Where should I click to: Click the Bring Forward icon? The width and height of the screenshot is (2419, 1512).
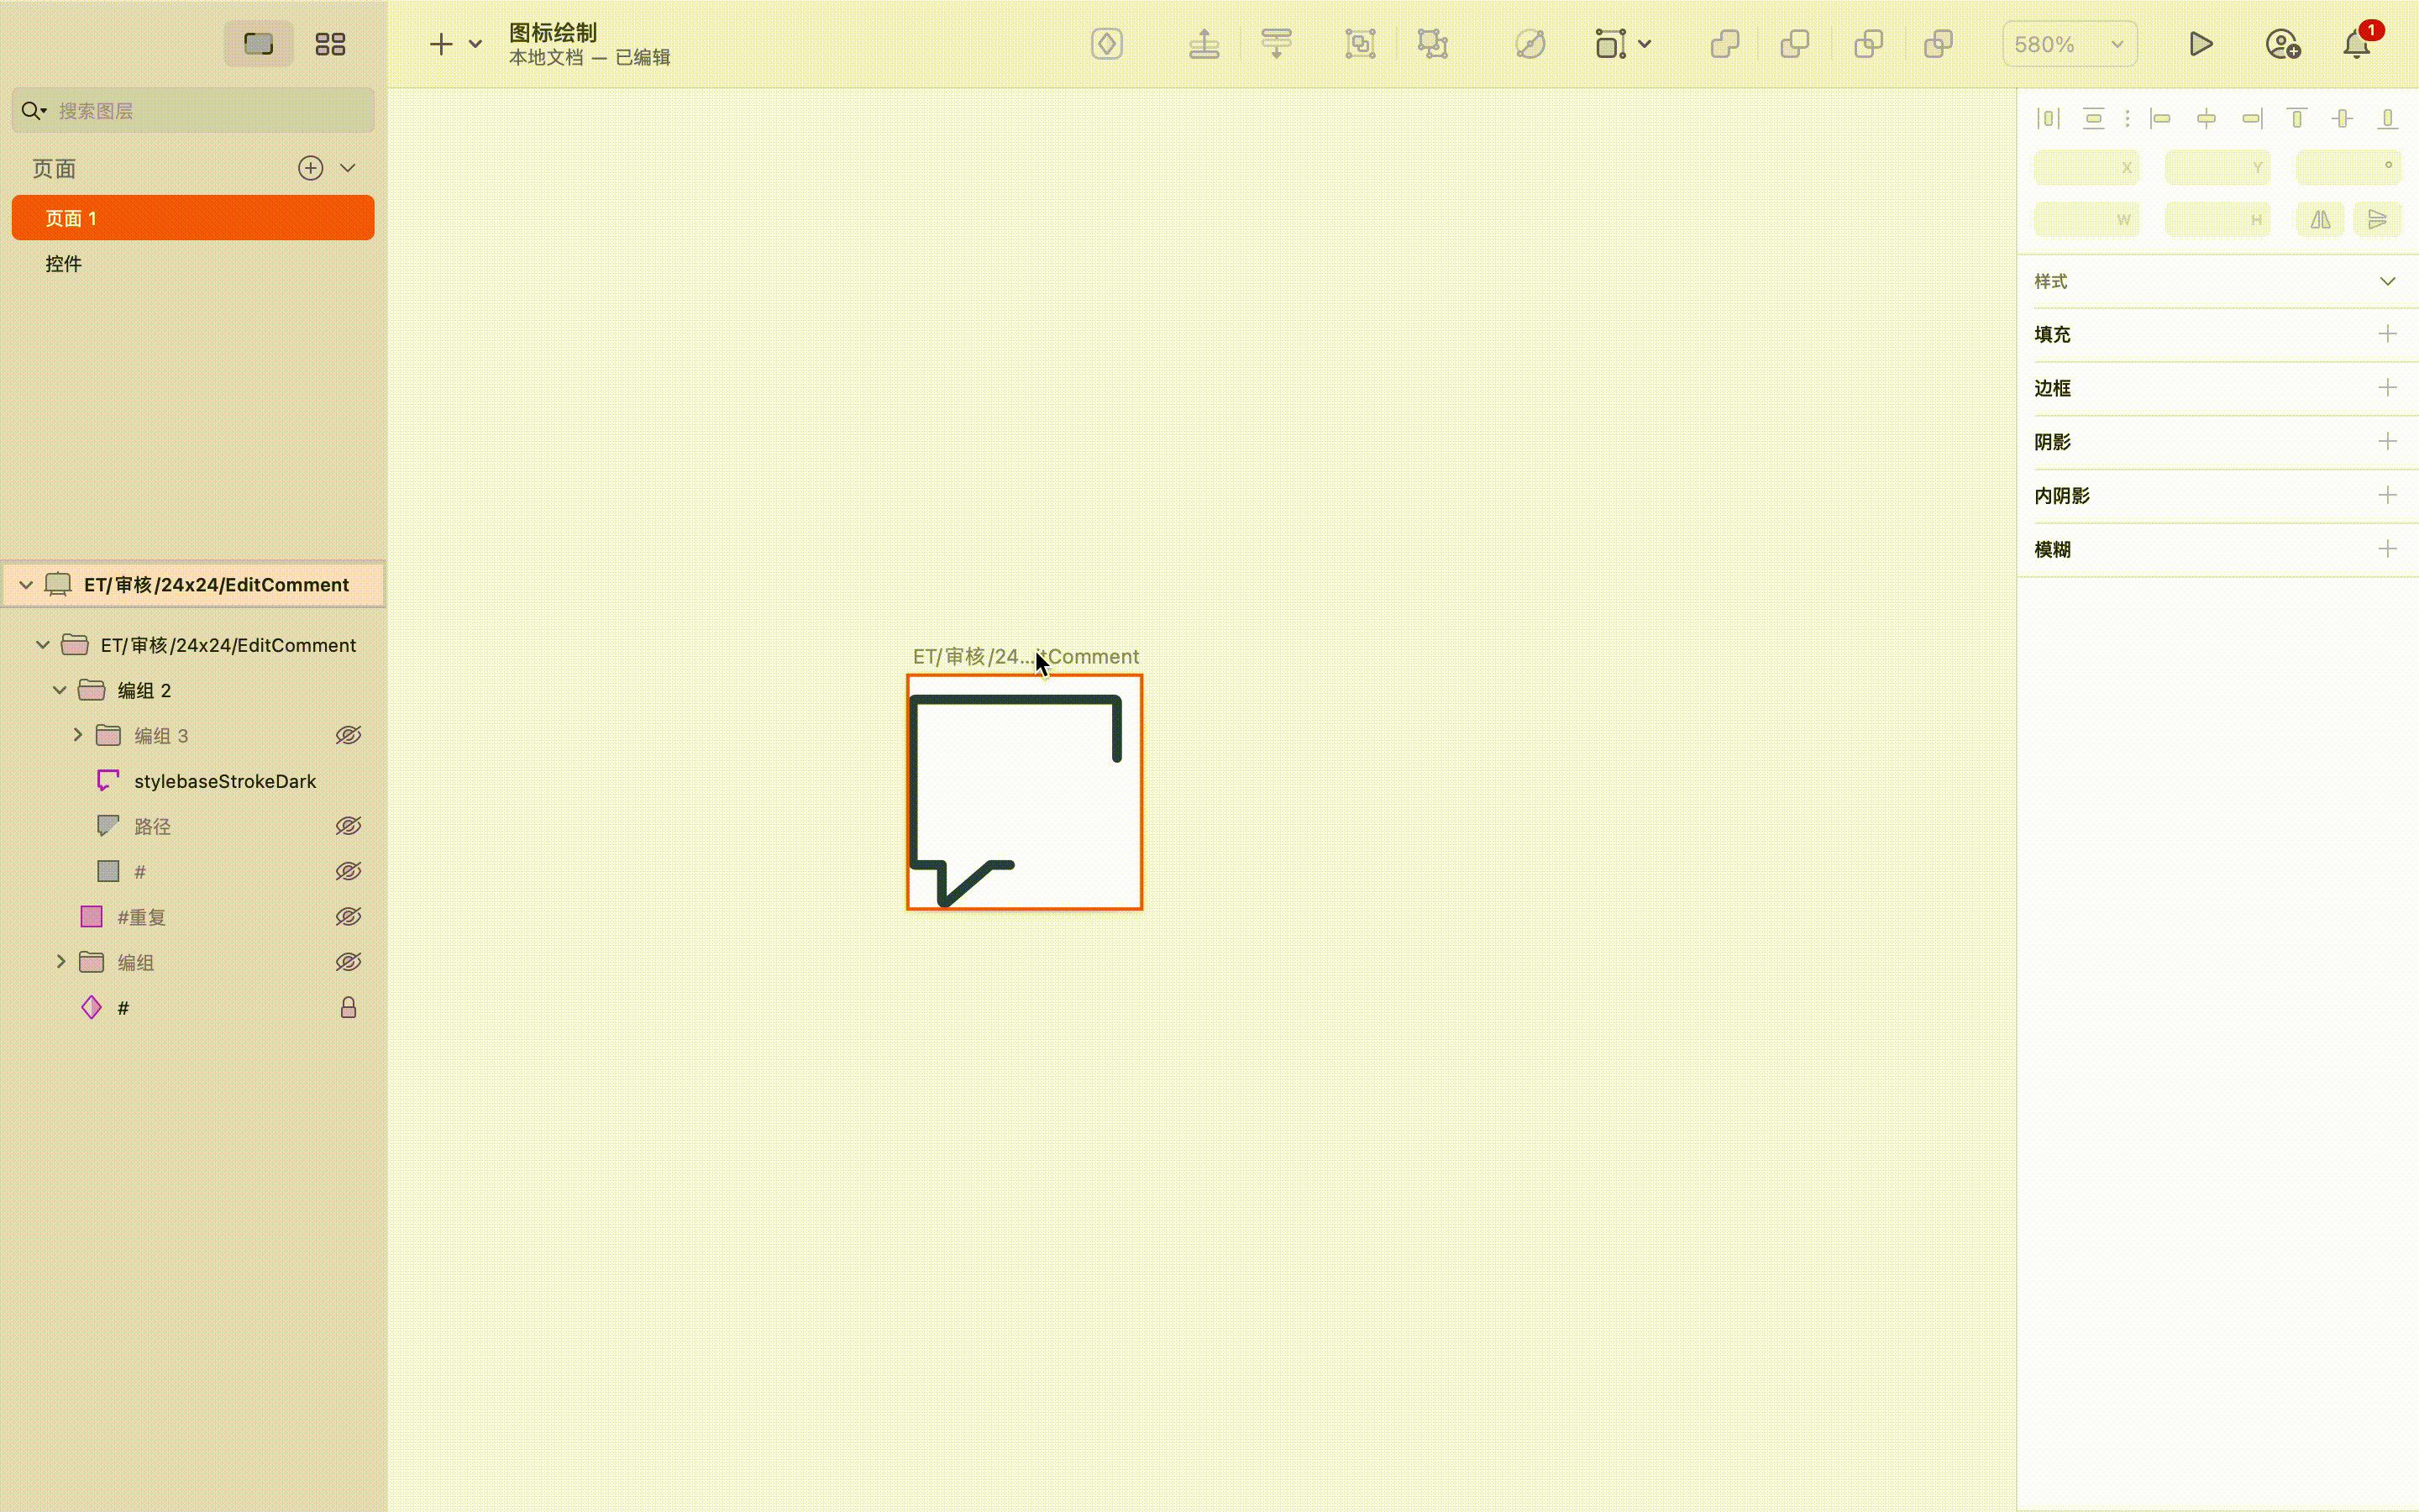point(1204,44)
